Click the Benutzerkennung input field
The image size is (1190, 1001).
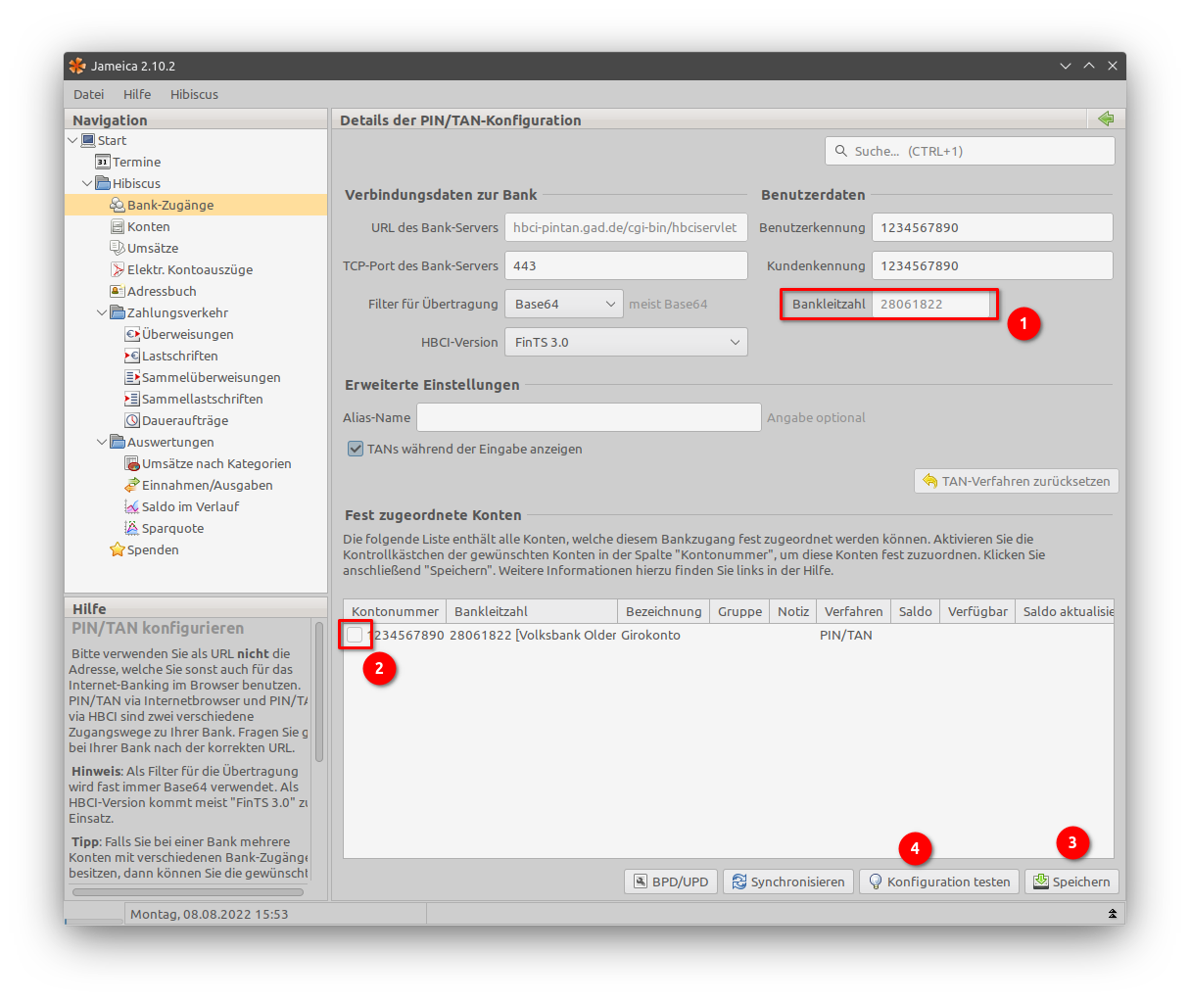click(x=992, y=227)
